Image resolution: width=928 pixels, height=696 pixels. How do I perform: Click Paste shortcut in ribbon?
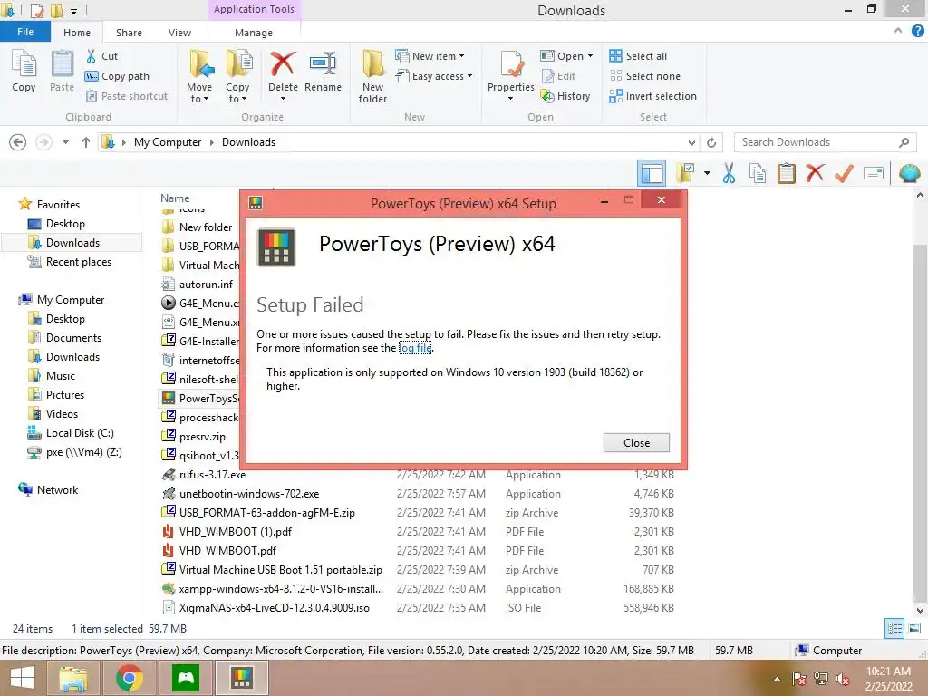pyautogui.click(x=126, y=96)
